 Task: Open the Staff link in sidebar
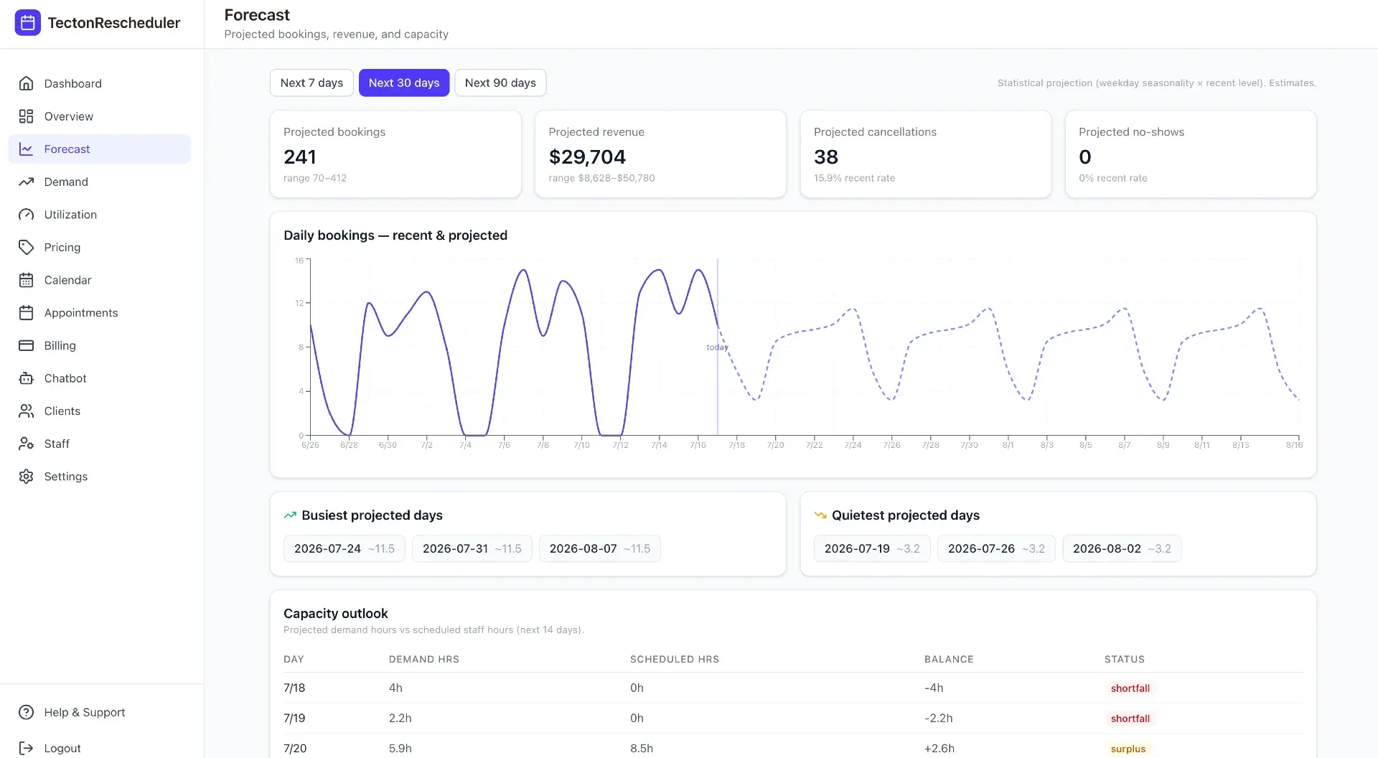[x=99, y=444]
